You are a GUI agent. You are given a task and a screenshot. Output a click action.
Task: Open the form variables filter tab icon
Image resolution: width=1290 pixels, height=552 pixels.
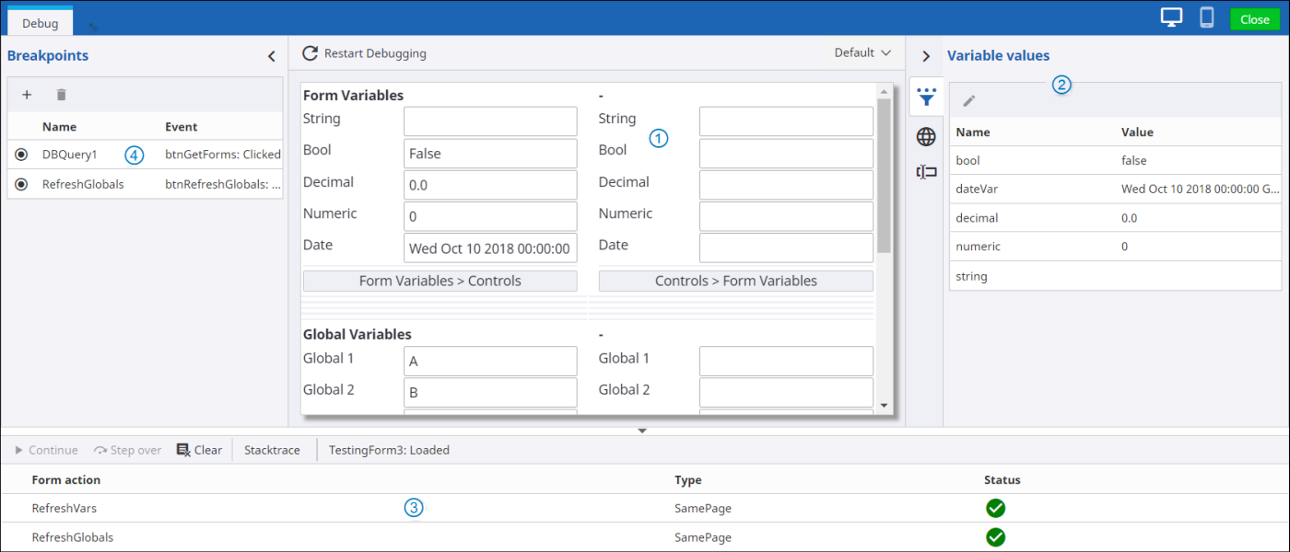[926, 97]
